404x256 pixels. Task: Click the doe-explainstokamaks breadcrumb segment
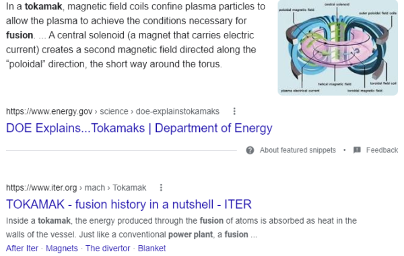[178, 111]
